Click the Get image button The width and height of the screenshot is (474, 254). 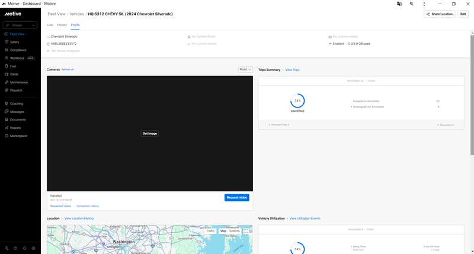[150, 133]
